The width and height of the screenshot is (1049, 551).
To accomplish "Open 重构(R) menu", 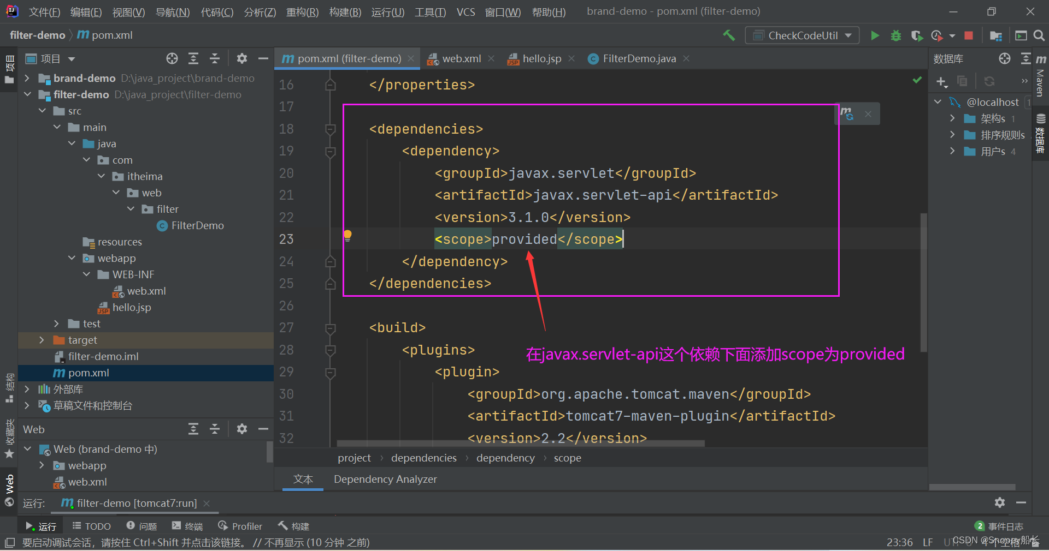I will 302,12.
